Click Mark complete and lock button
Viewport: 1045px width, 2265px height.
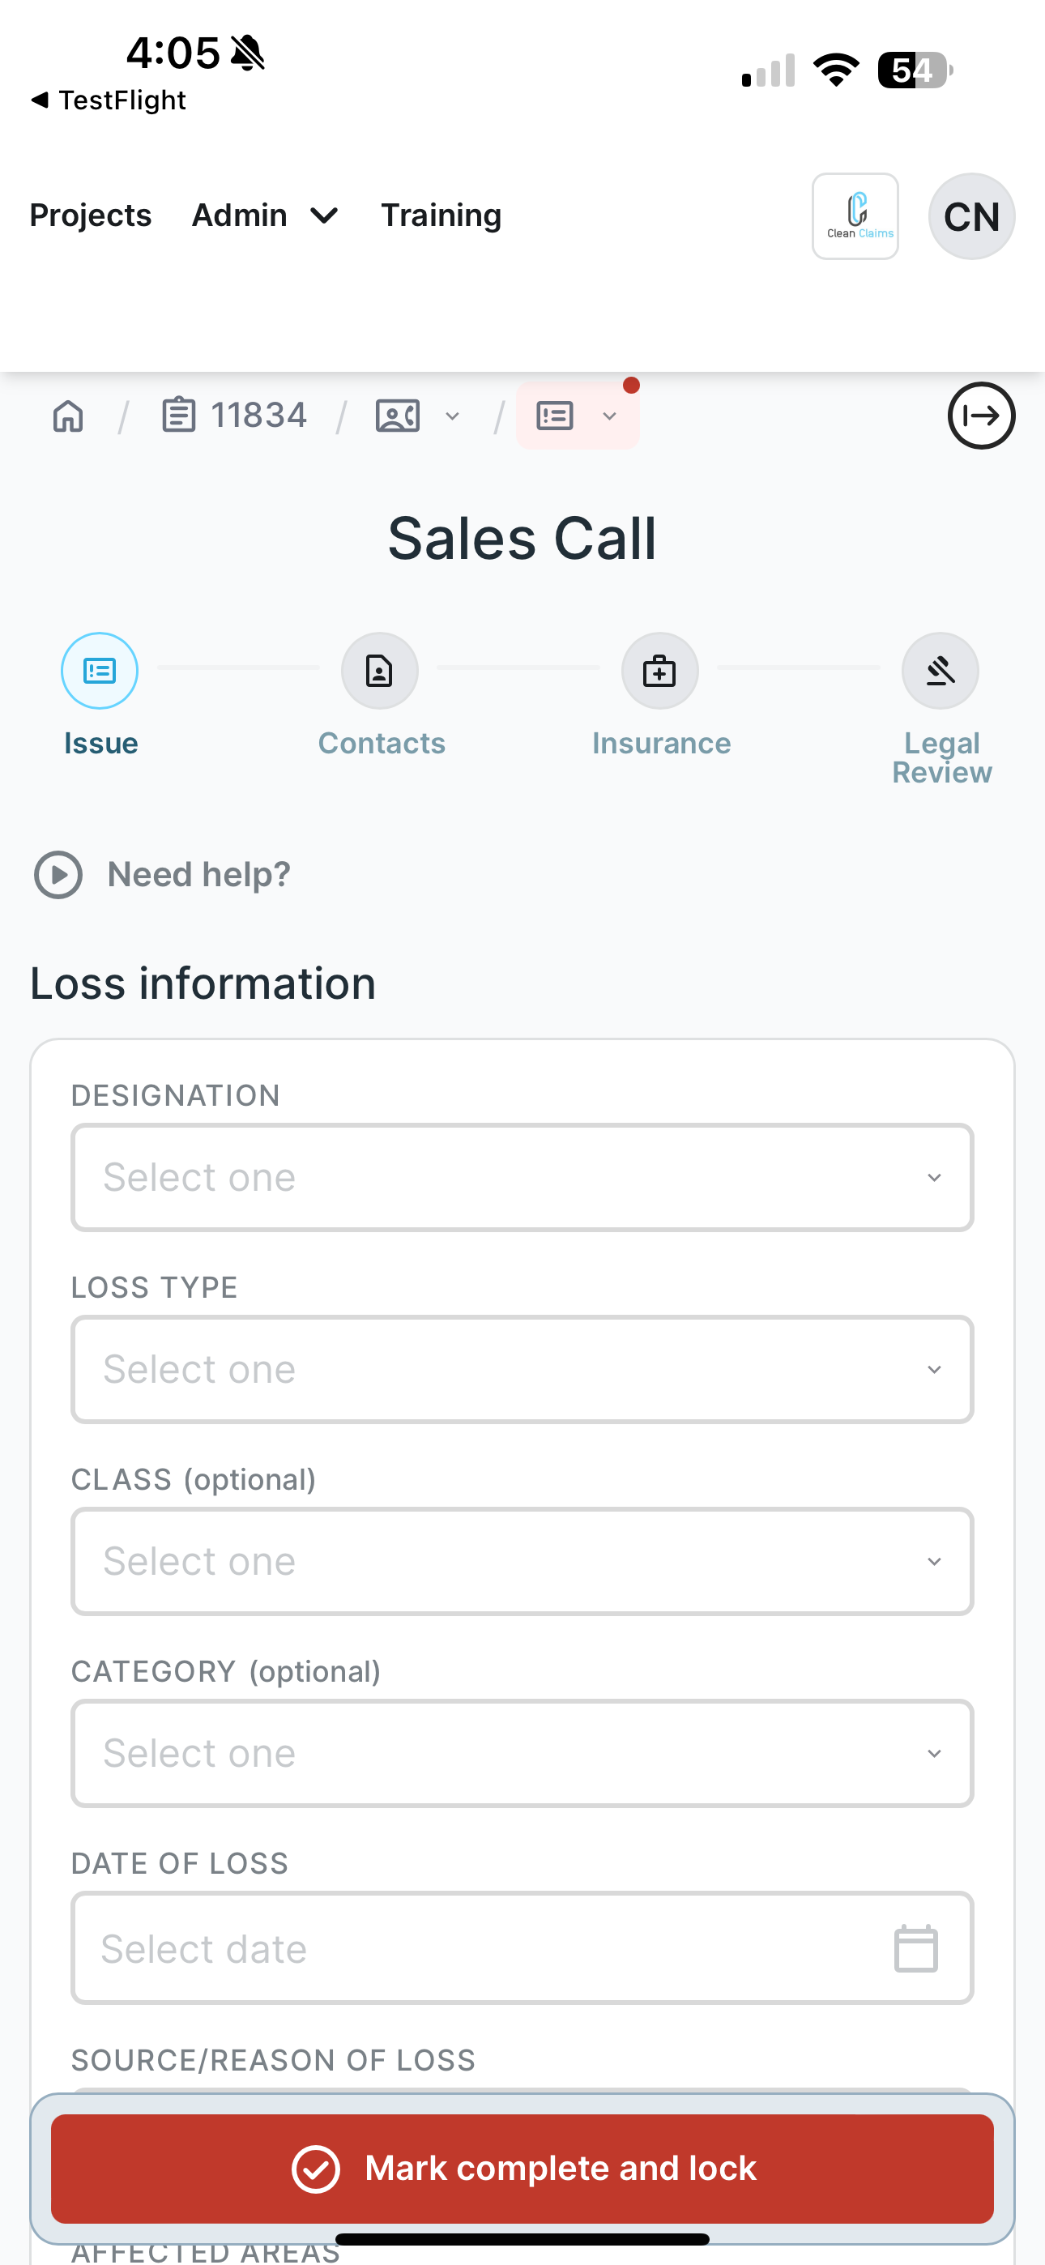pyautogui.click(x=522, y=2169)
